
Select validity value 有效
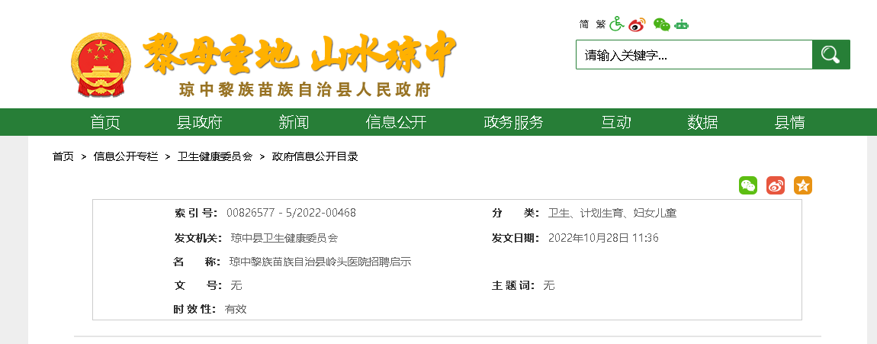[236, 309]
